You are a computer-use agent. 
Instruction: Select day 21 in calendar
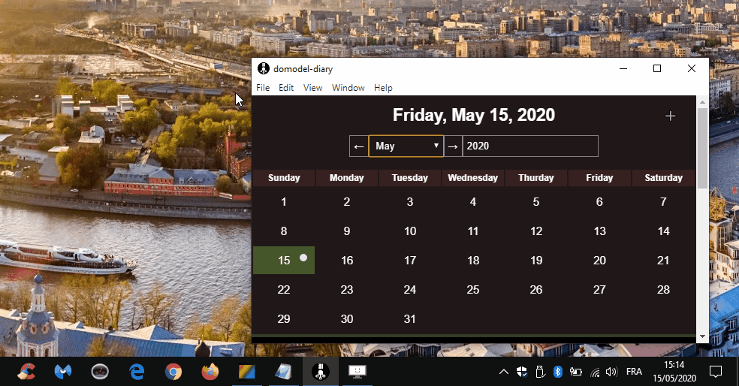663,260
